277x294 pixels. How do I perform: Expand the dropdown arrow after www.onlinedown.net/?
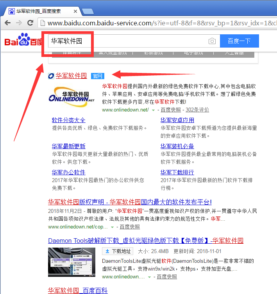coord(153,110)
